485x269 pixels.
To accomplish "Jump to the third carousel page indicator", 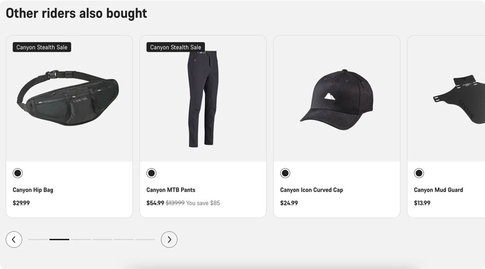I will [81, 239].
